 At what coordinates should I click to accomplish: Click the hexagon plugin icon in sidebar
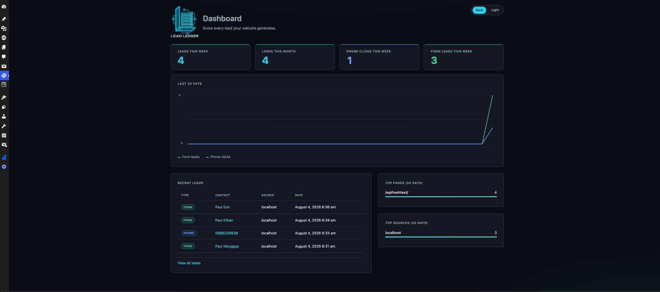pyautogui.click(x=4, y=38)
